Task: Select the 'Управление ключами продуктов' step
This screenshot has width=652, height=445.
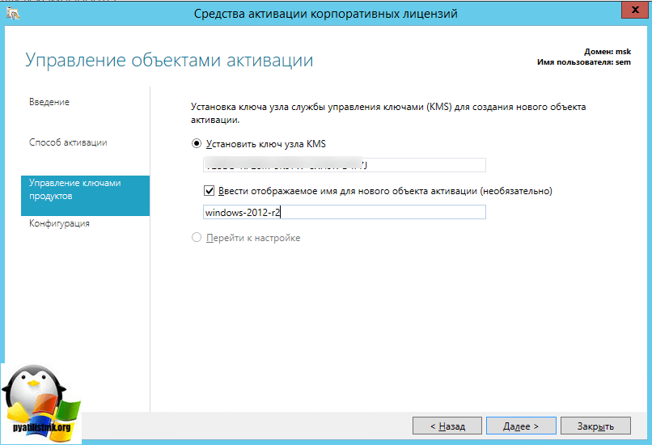Action: [x=85, y=196]
